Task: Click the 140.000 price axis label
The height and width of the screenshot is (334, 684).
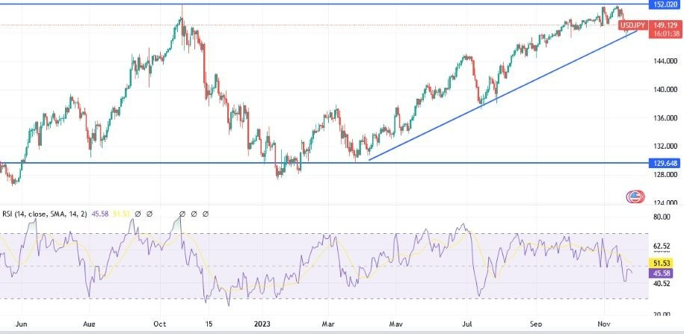Action: coord(665,90)
